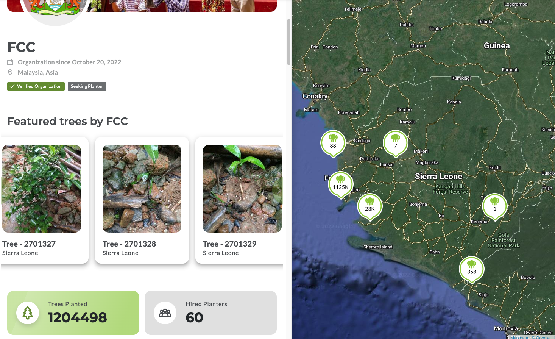Click the checkmark inside the Verified Organization badge
The height and width of the screenshot is (339, 555).
click(x=12, y=86)
